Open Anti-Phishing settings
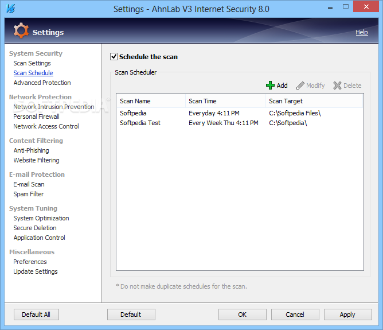 click(32, 150)
